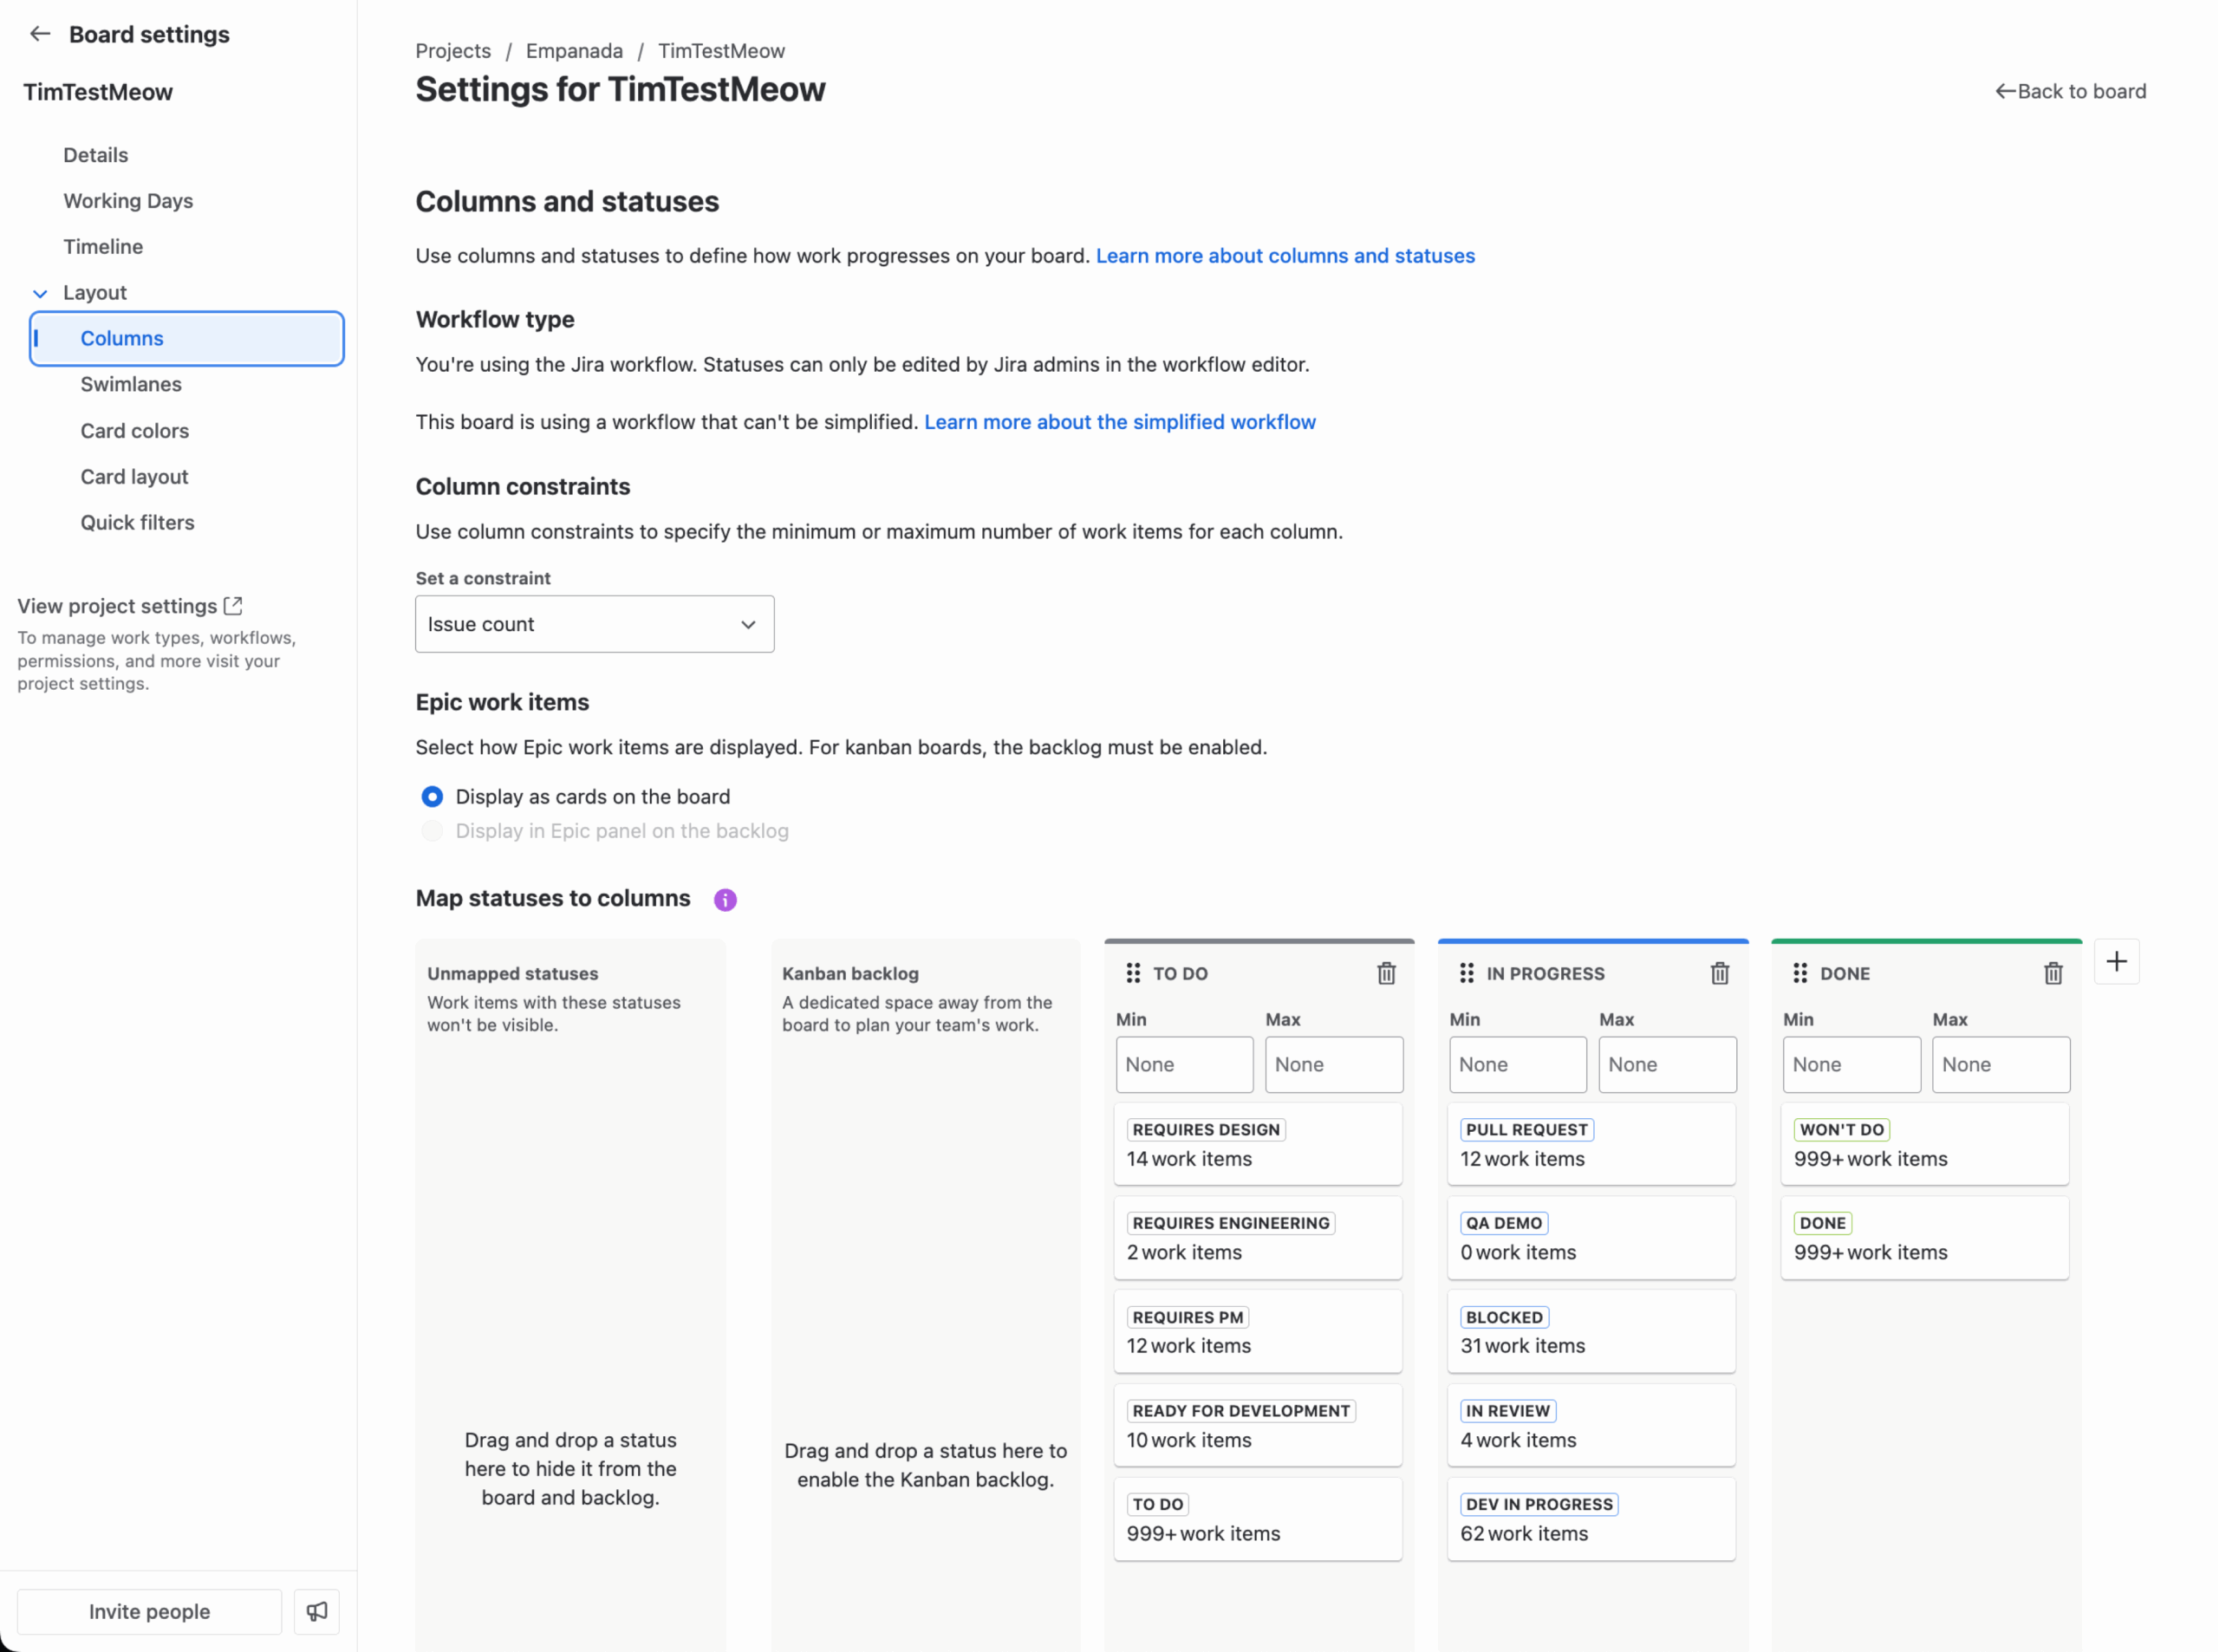This screenshot has width=2219, height=1652.
Task: Open the Details settings page
Action: tap(96, 155)
